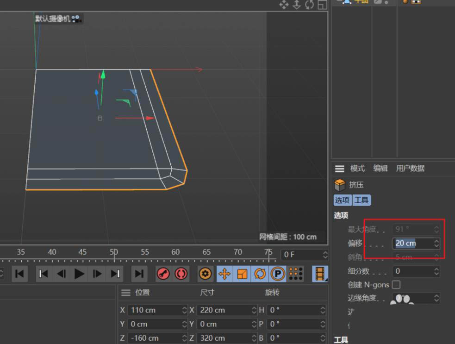Screen dimensions: 455x344
Task: Enable automatic keyframing with the red circle icon
Action: click(181, 274)
